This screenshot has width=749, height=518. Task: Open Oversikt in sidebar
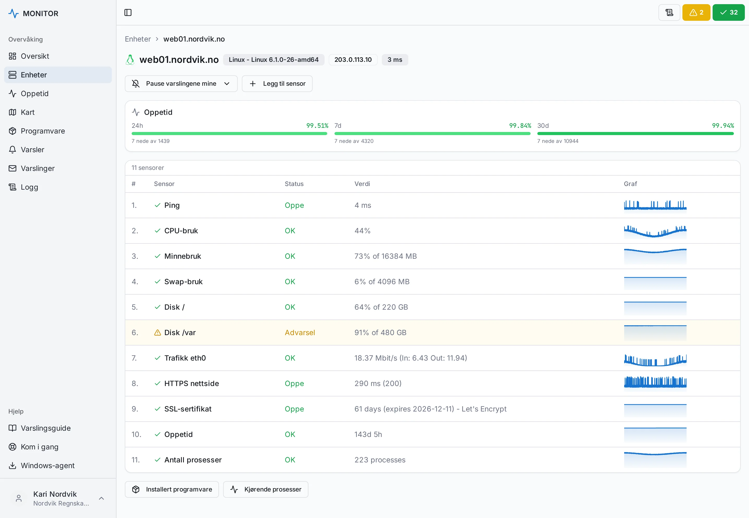point(58,56)
